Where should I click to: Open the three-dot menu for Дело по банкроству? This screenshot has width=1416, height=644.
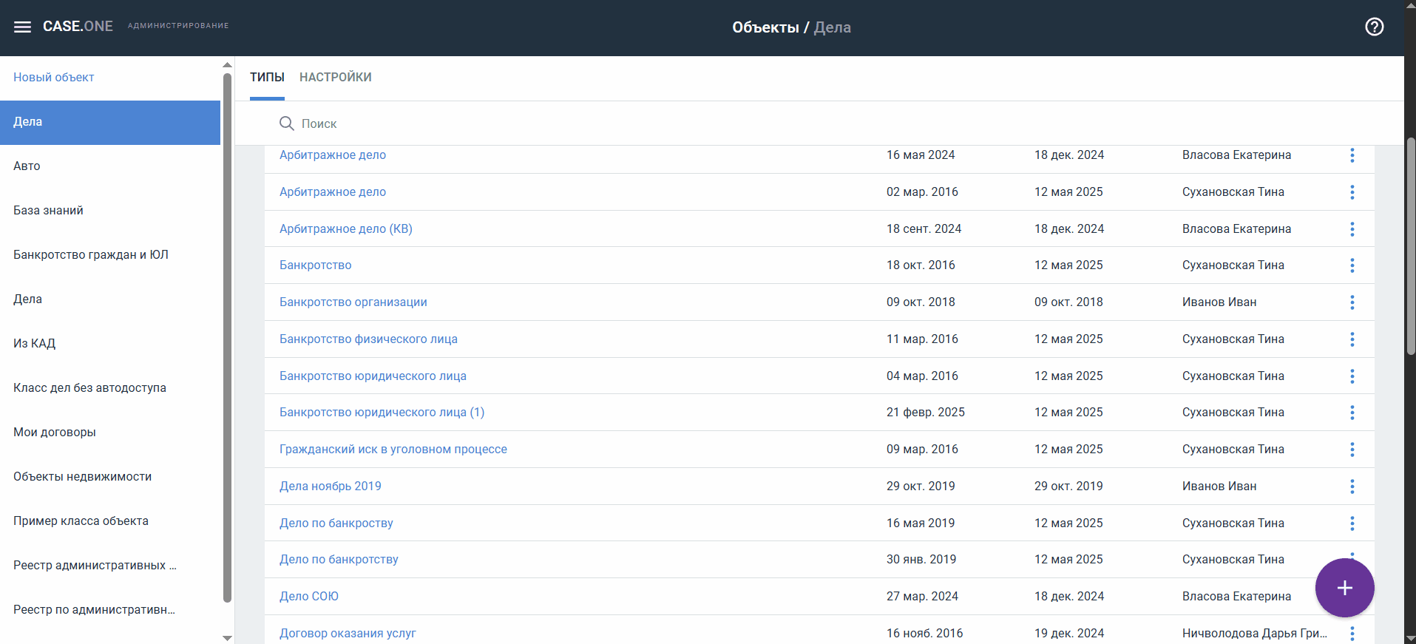[1352, 523]
